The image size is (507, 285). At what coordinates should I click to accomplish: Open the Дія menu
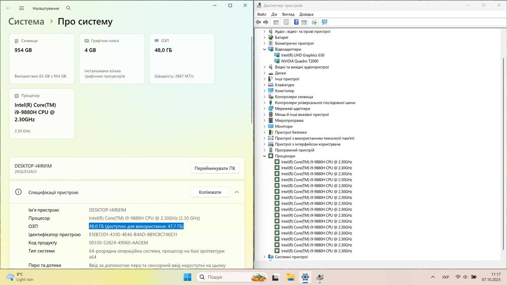(274, 14)
